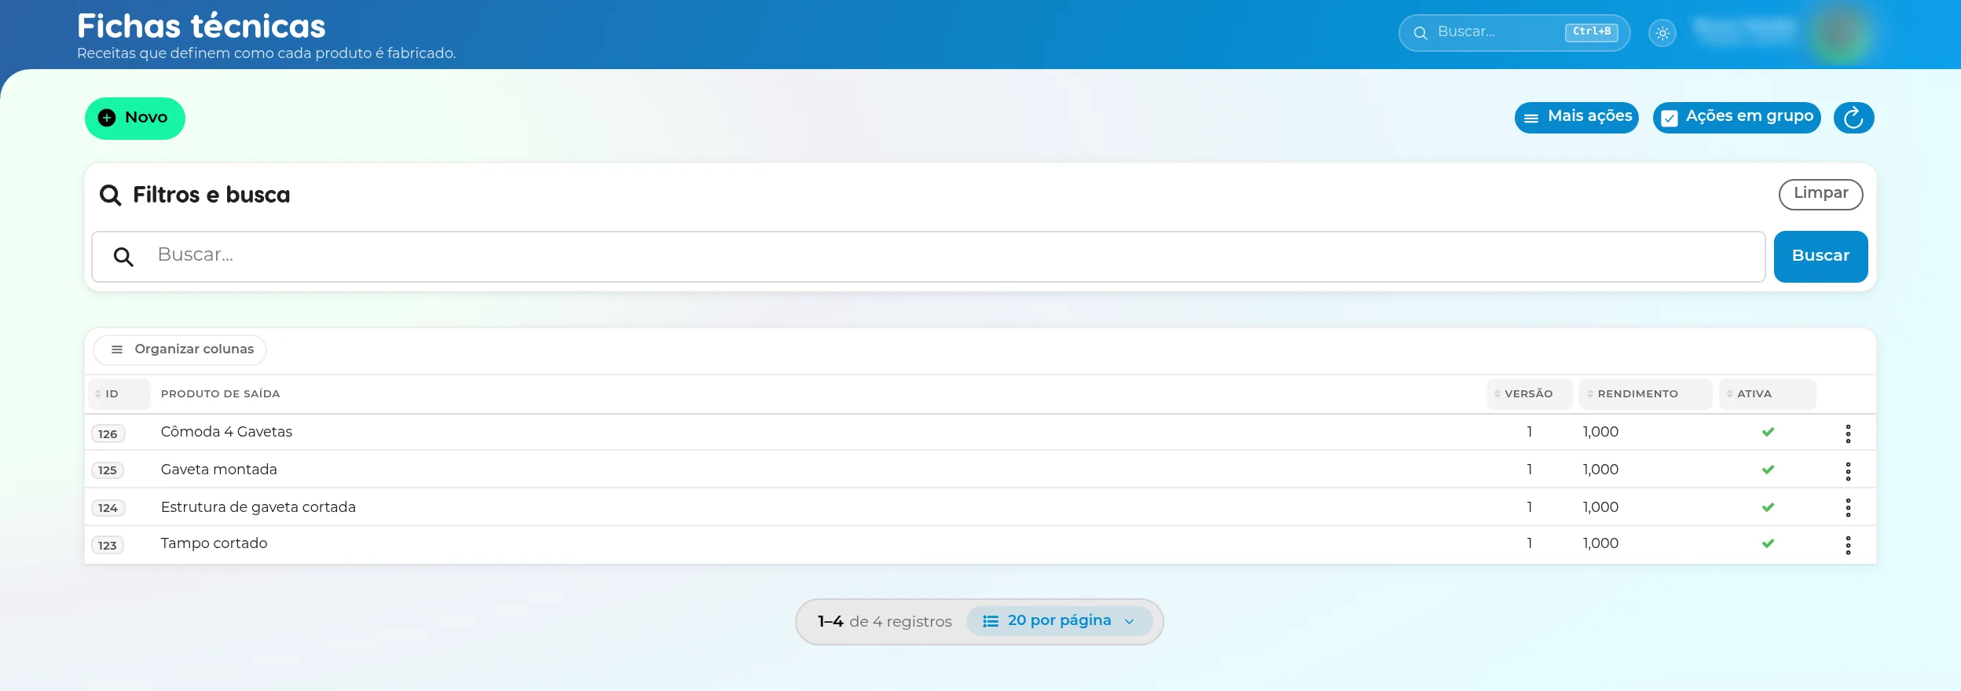
Task: Open the Tampo cortado record
Action: tap(214, 543)
